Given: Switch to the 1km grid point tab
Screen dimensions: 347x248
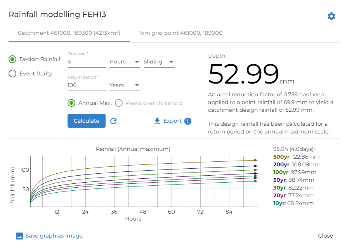Looking at the screenshot, I should coord(180,33).
